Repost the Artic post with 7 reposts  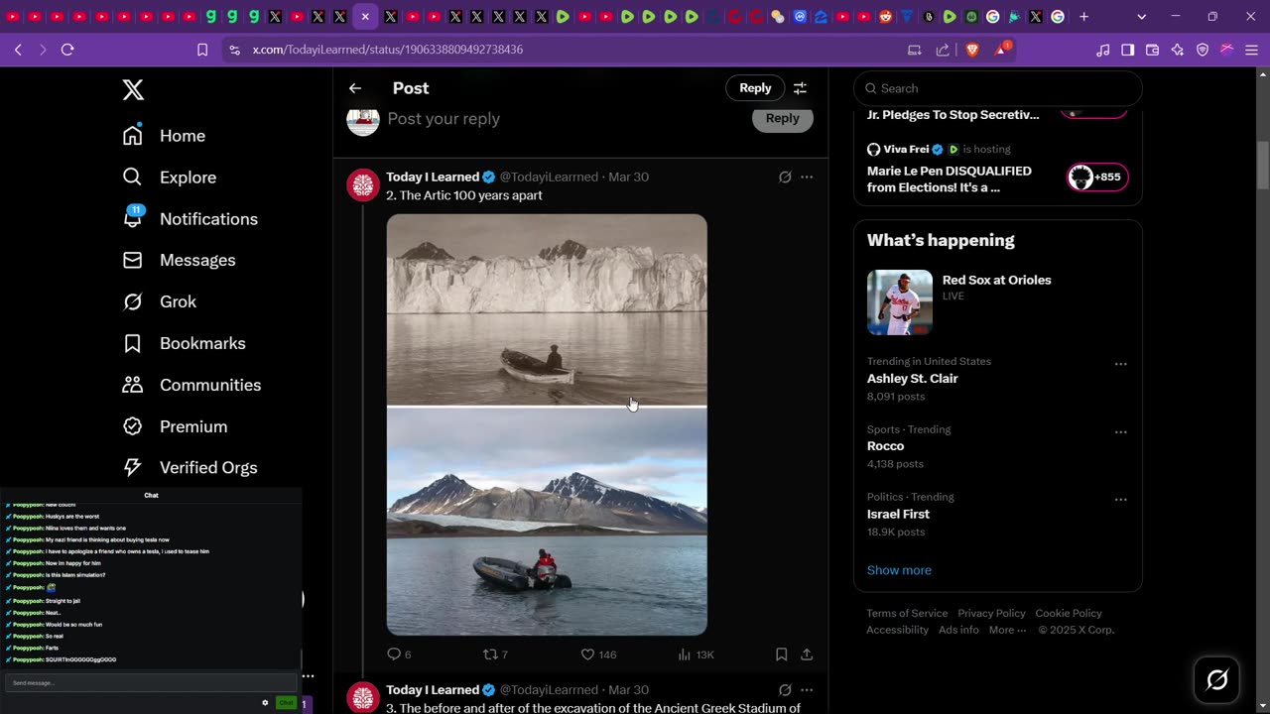pyautogui.click(x=495, y=654)
